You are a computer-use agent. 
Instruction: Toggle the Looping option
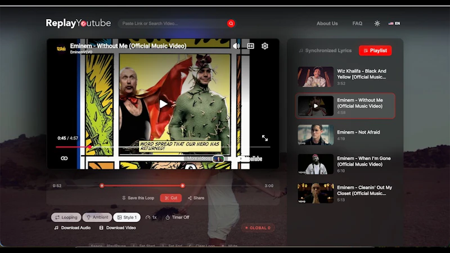click(66, 218)
